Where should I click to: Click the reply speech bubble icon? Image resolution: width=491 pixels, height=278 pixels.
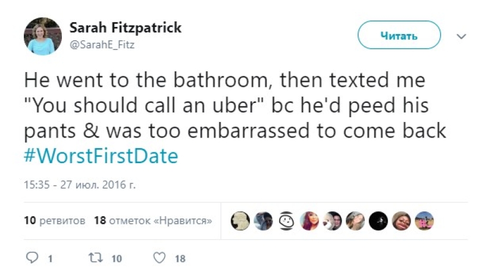33,258
